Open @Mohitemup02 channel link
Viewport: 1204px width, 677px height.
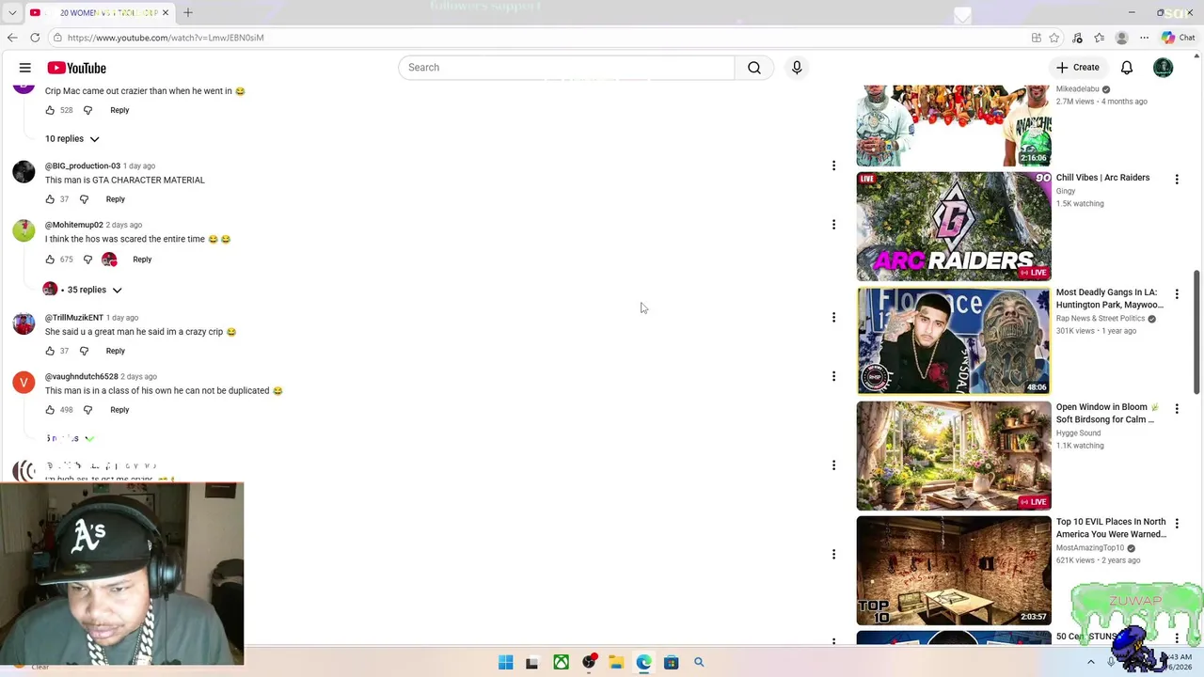pos(74,225)
